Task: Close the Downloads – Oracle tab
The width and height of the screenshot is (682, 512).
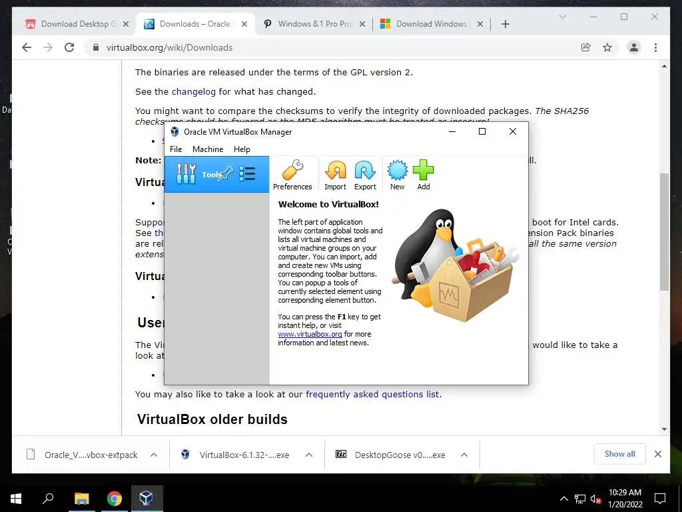Action: point(244,24)
